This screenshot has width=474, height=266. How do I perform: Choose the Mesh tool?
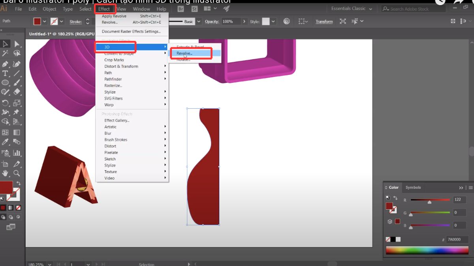click(6, 133)
